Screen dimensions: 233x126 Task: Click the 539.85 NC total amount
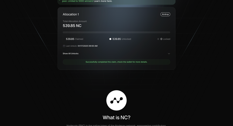tap(72, 26)
